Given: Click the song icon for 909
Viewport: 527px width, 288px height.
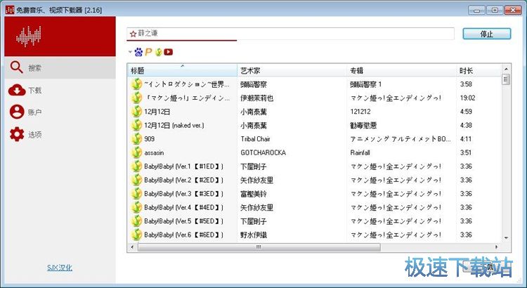Looking at the screenshot, I should pos(136,139).
